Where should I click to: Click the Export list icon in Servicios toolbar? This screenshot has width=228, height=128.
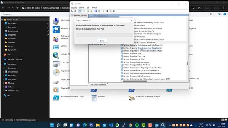coord(91,11)
